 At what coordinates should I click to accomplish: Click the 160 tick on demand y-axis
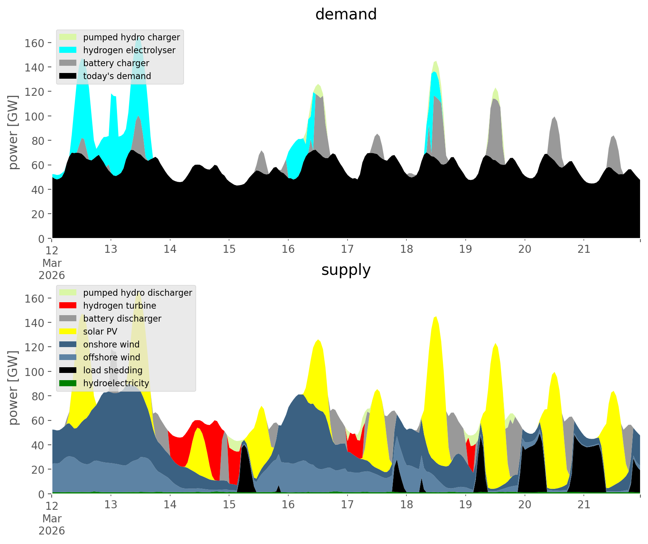(33, 43)
